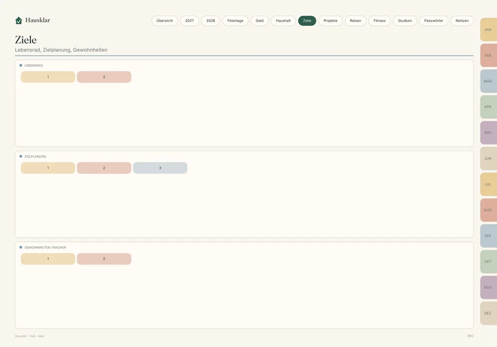Open the Übersicht tab

point(165,20)
